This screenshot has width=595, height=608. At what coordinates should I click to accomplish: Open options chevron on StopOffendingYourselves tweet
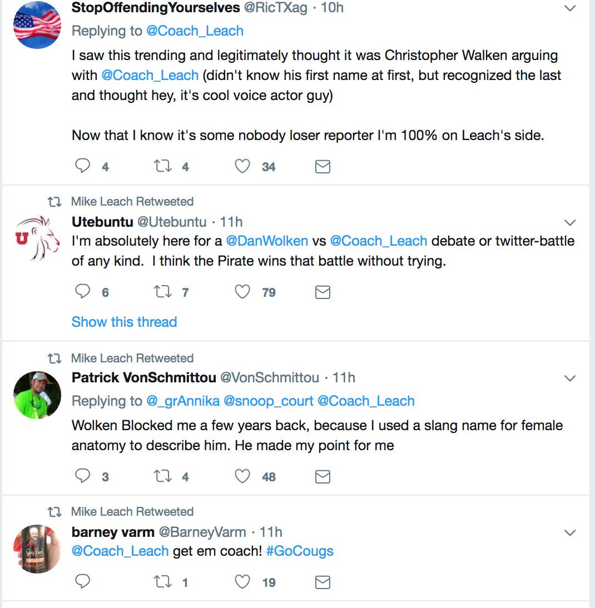(x=569, y=8)
